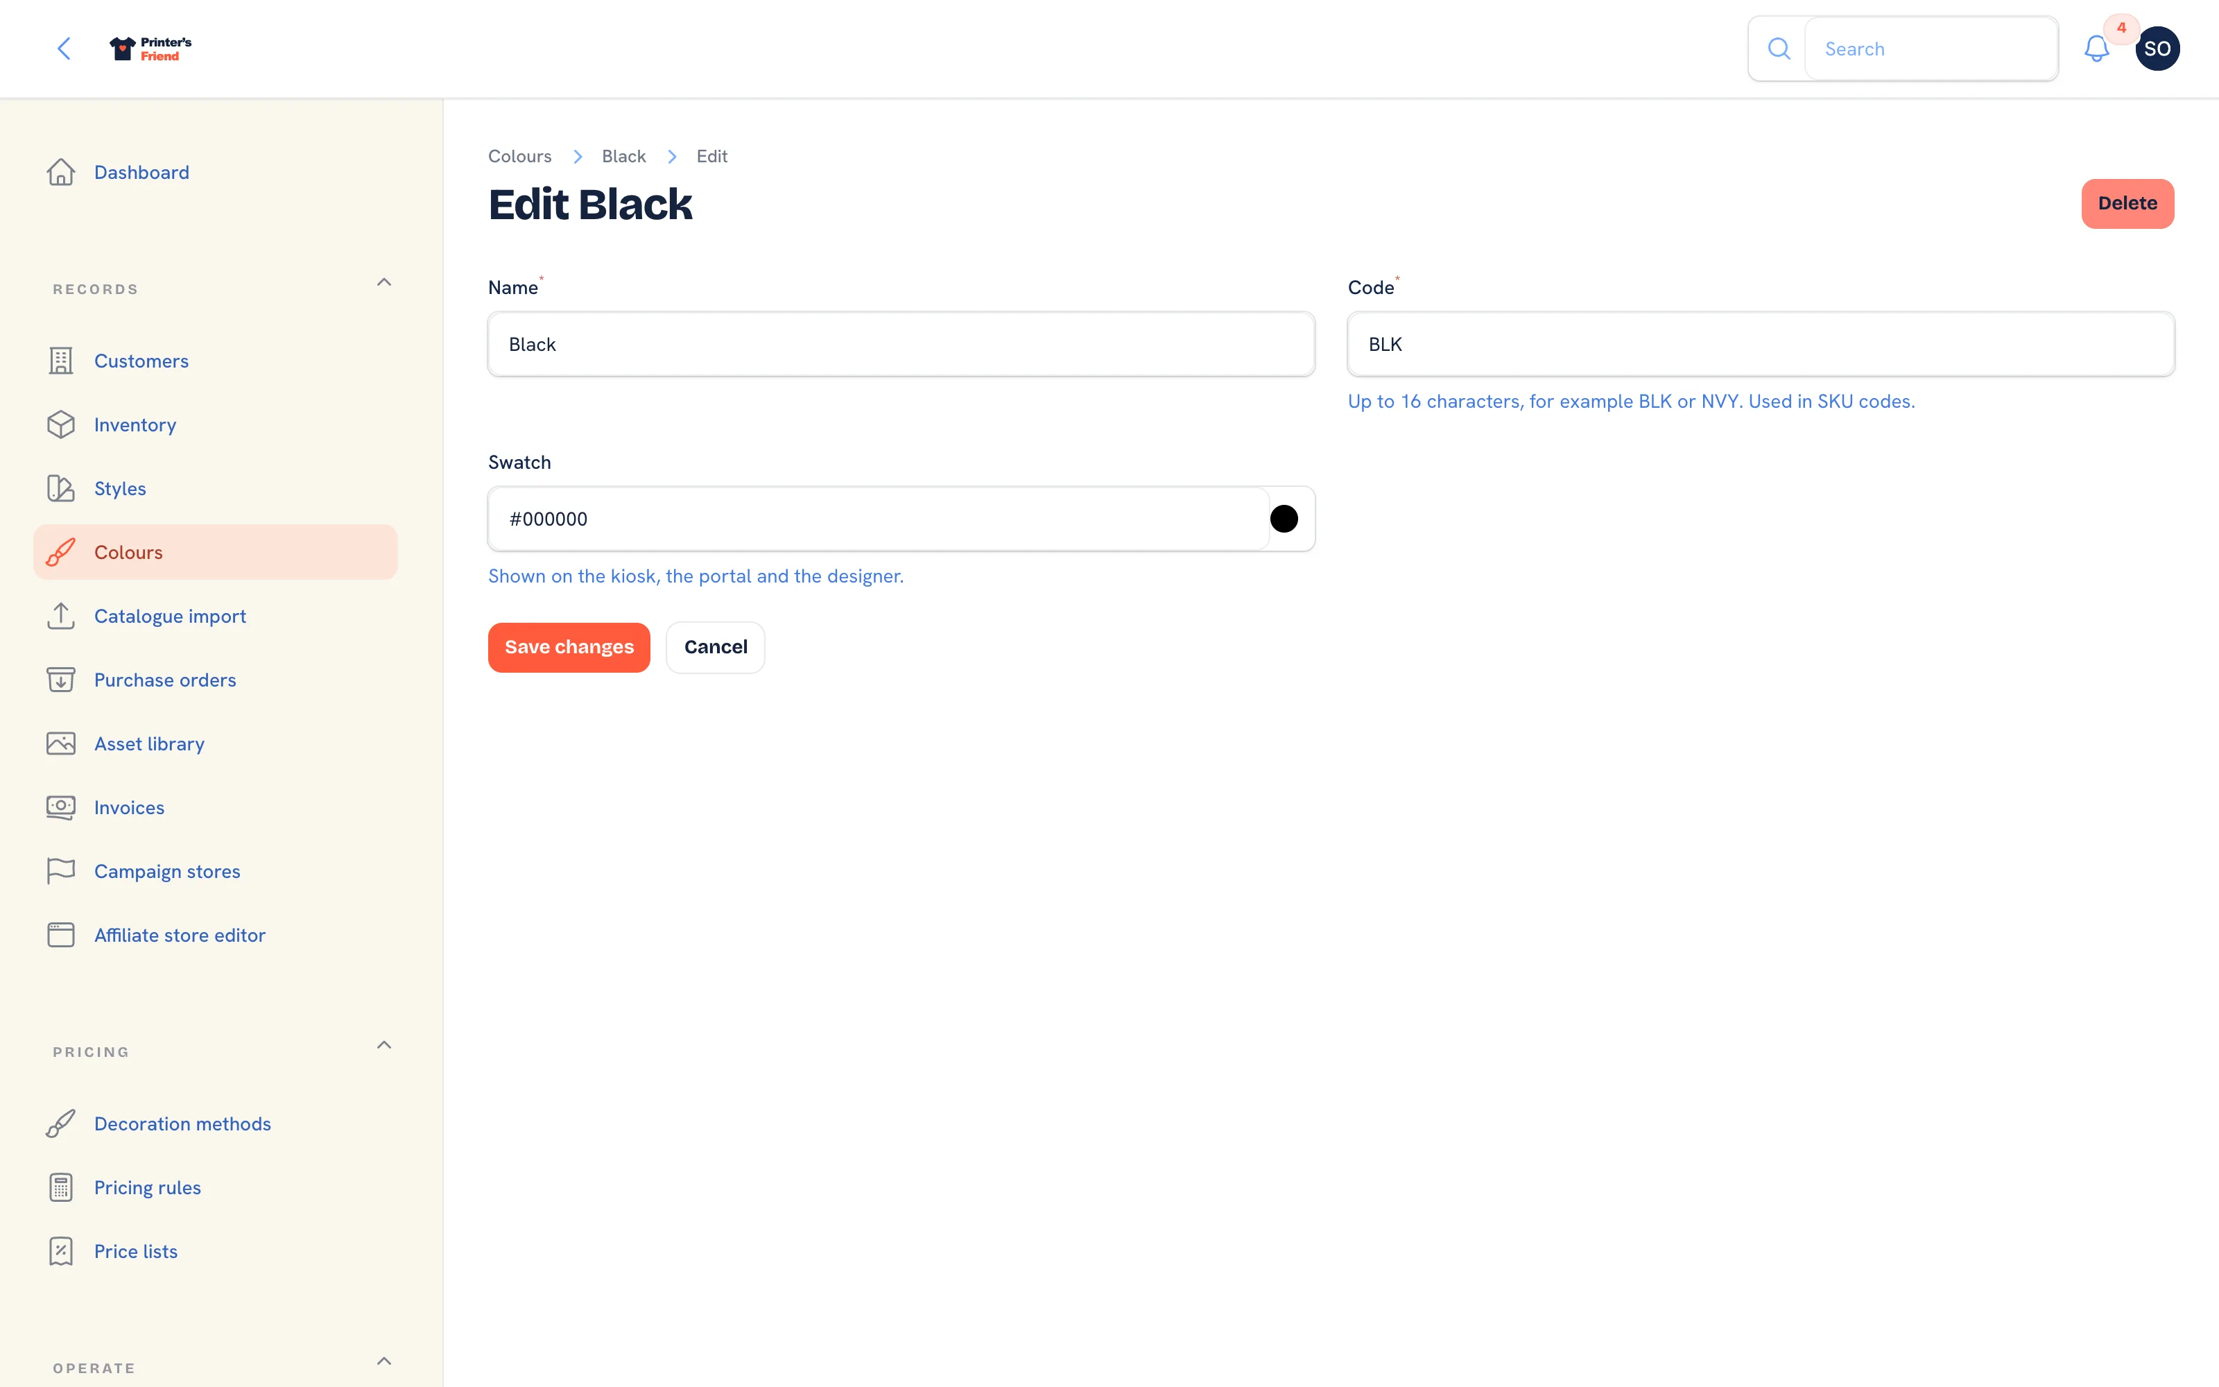Click the Price lists receipt icon

pyautogui.click(x=60, y=1251)
